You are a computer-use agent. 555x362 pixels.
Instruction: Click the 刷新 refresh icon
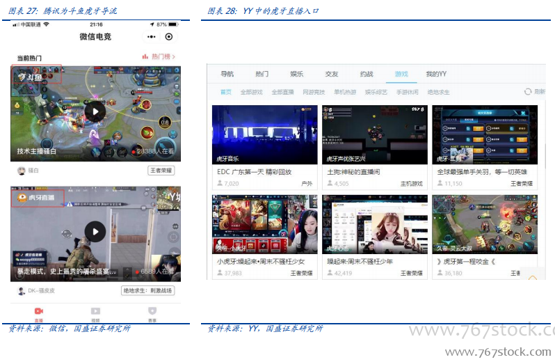tap(528, 92)
